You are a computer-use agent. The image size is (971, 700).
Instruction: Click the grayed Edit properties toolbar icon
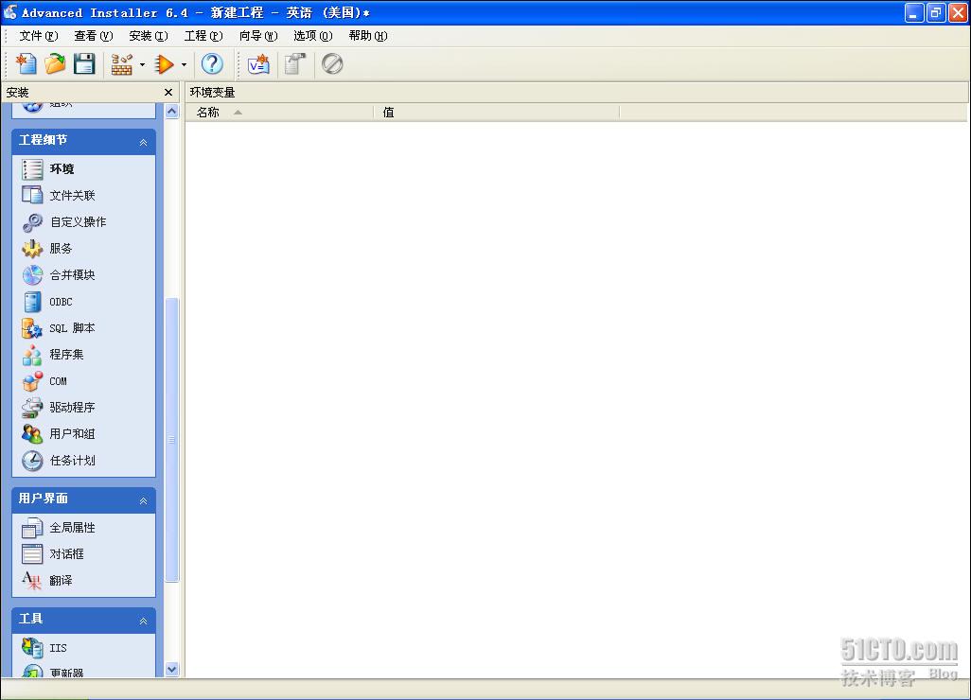295,63
